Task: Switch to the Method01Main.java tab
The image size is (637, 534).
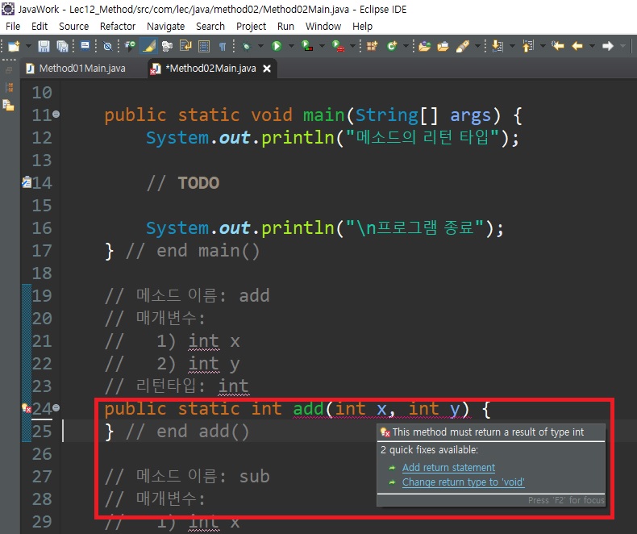Action: (76, 69)
